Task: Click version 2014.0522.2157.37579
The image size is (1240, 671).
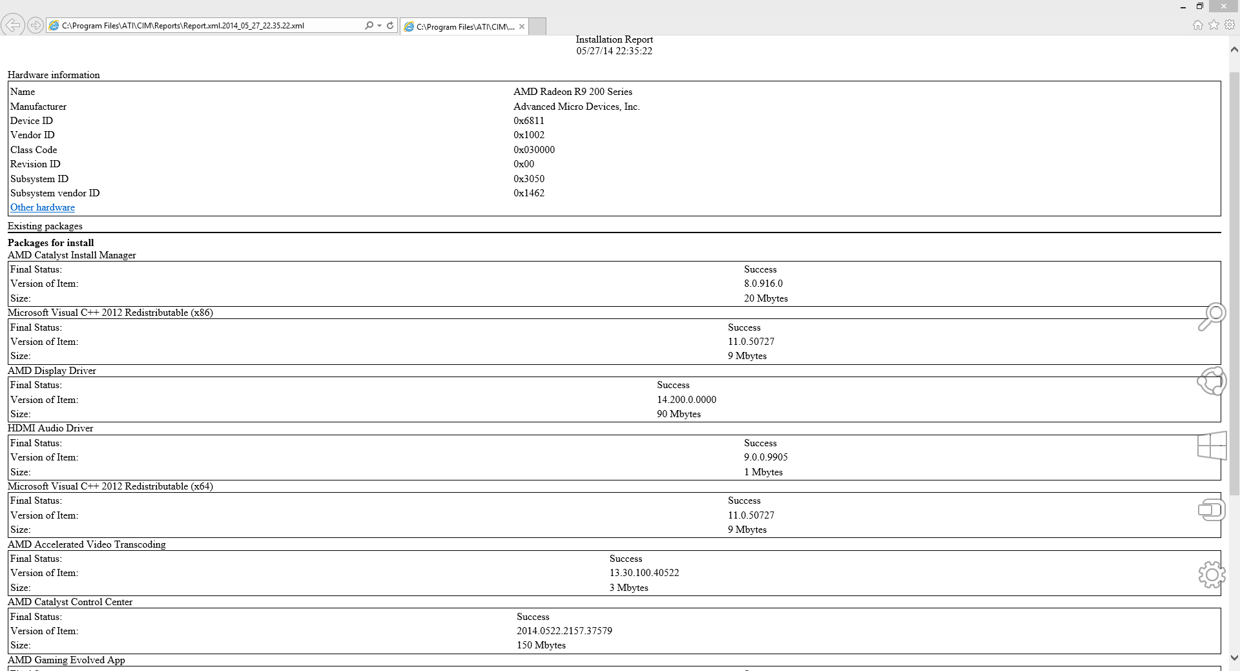Action: coord(564,631)
